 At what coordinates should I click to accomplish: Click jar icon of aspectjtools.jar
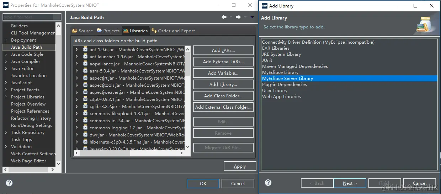point(85,85)
